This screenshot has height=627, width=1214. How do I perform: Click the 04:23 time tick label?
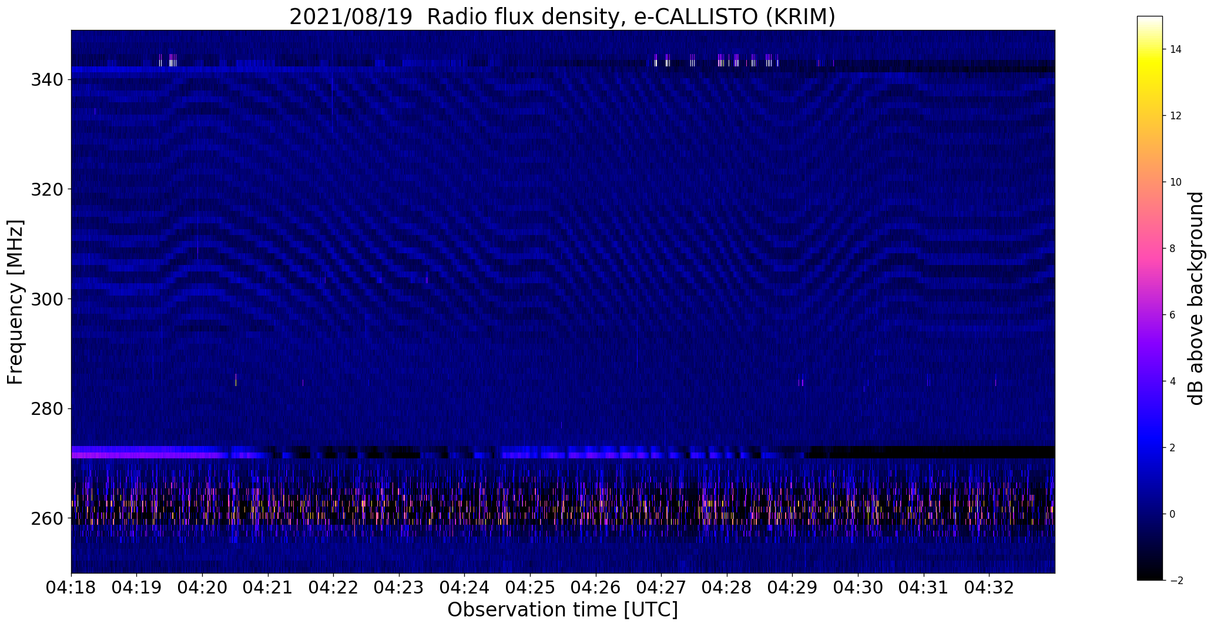(x=399, y=588)
